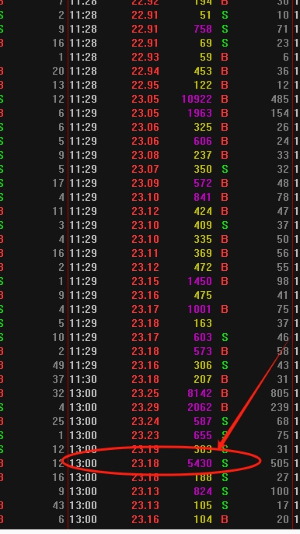Select the 572 volume entry

(x=203, y=183)
